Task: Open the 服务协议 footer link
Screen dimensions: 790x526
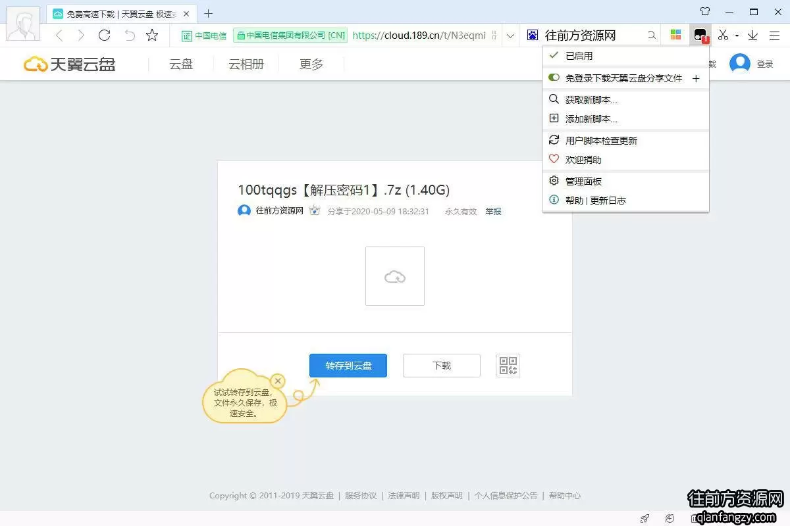Action: point(361,496)
